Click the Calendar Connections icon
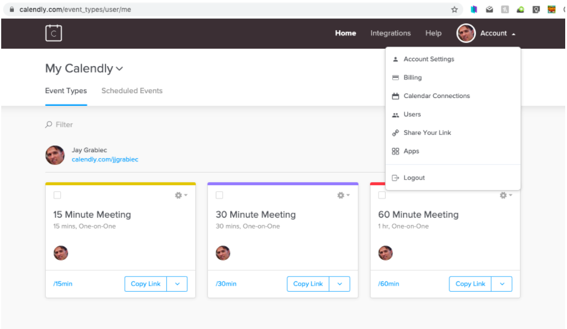 (395, 96)
